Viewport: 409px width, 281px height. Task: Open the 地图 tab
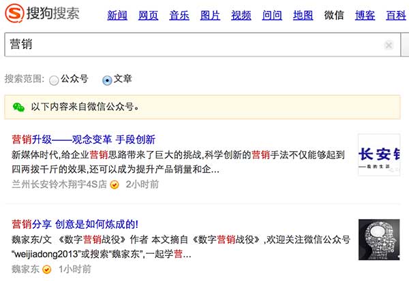[x=303, y=16]
